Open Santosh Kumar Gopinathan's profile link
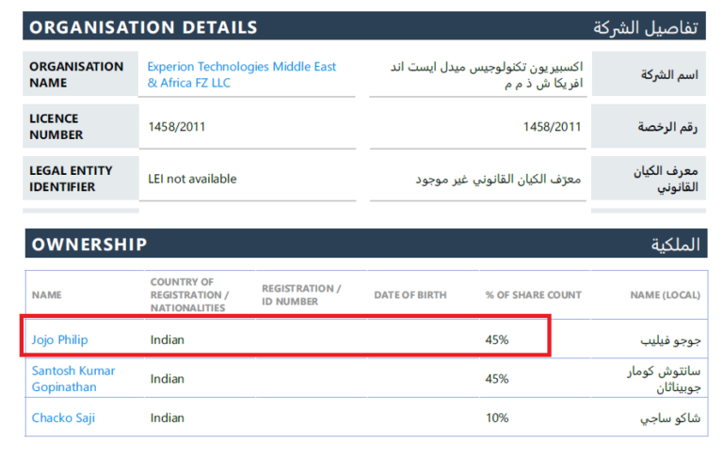The image size is (723, 457). [73, 378]
